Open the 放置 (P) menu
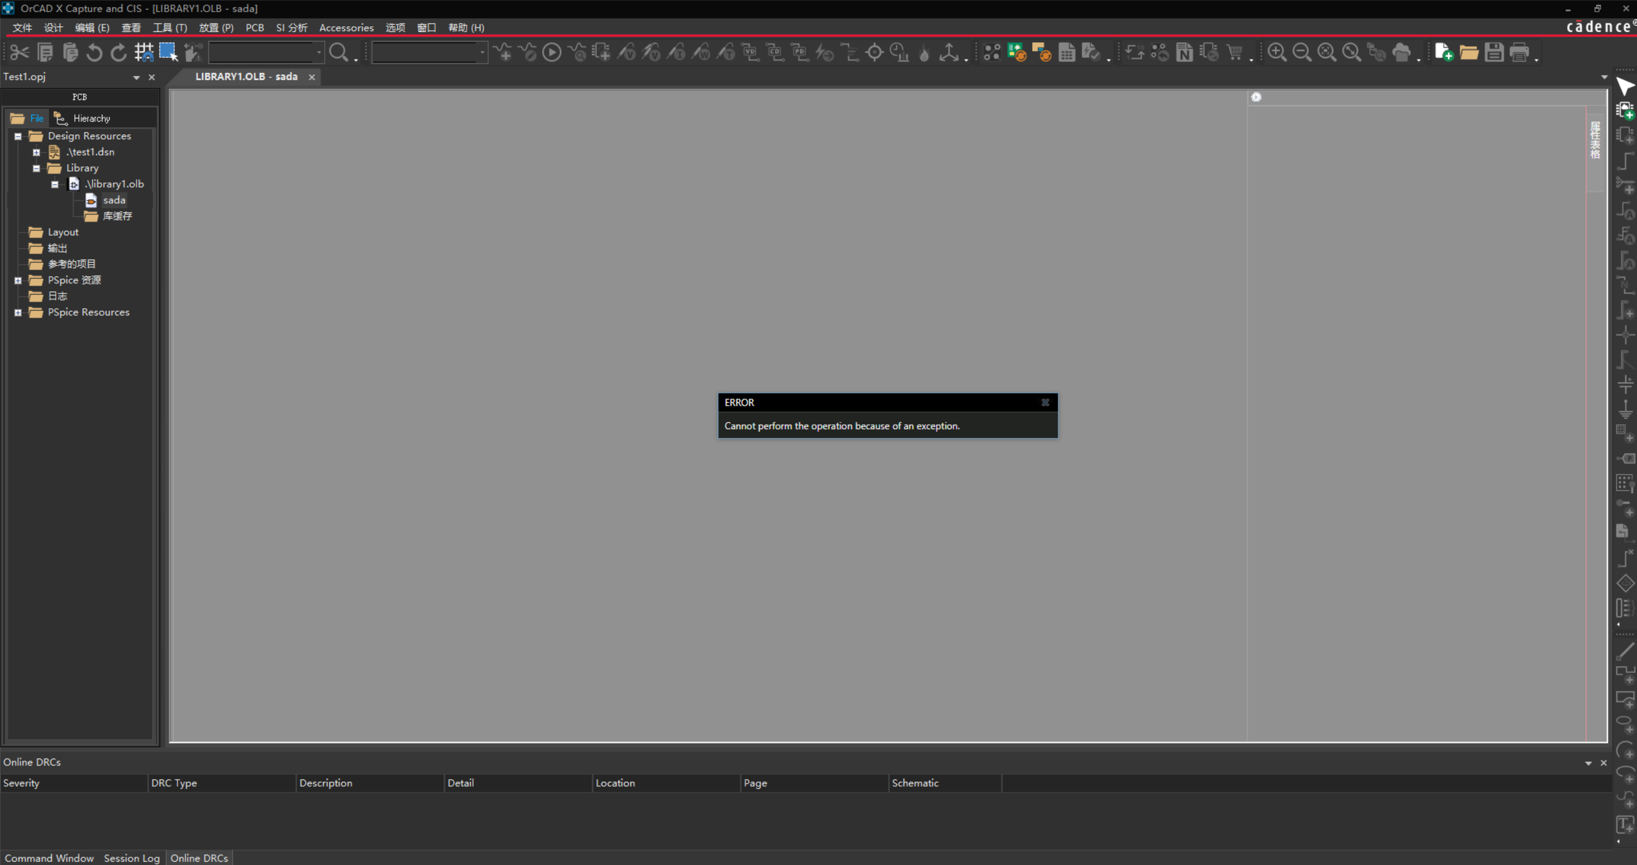Image resolution: width=1637 pixels, height=865 pixels. [x=216, y=28]
